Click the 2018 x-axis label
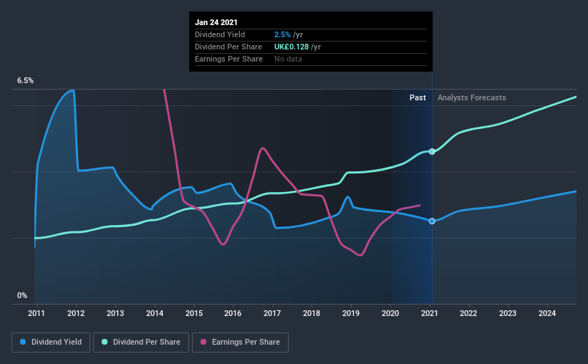This screenshot has width=588, height=364. [x=312, y=313]
